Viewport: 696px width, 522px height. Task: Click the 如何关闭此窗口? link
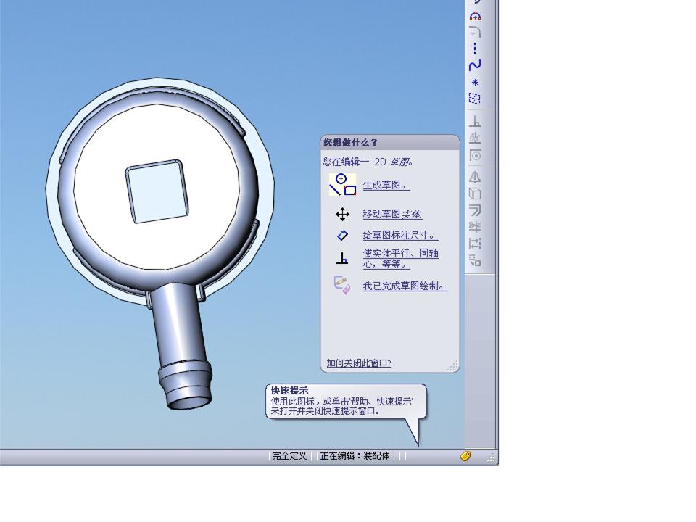[359, 363]
